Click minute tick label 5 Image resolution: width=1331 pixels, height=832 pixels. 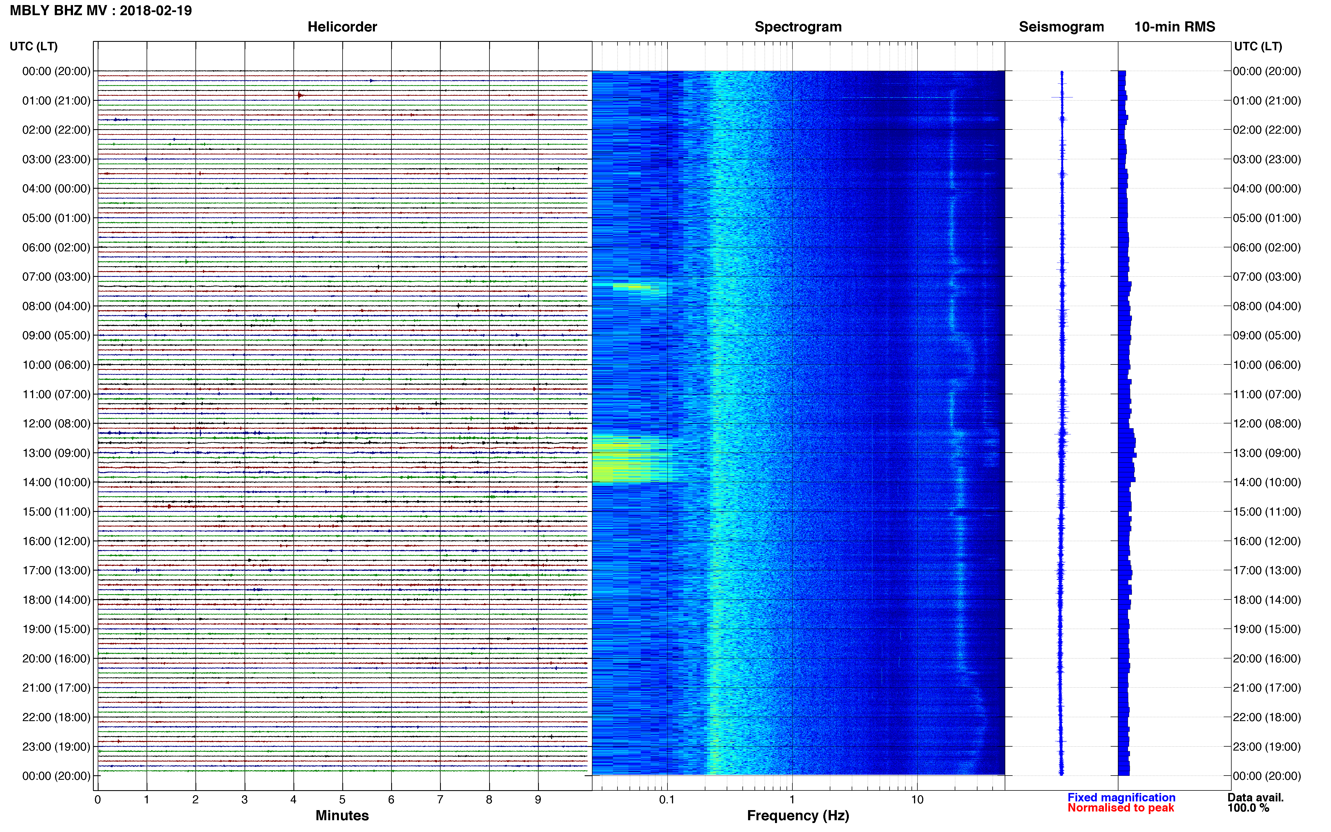pyautogui.click(x=342, y=799)
